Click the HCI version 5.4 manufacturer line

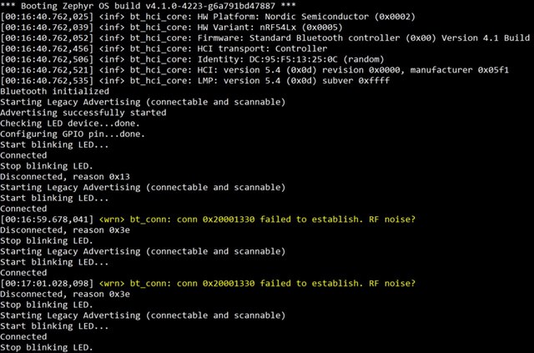tap(254, 70)
